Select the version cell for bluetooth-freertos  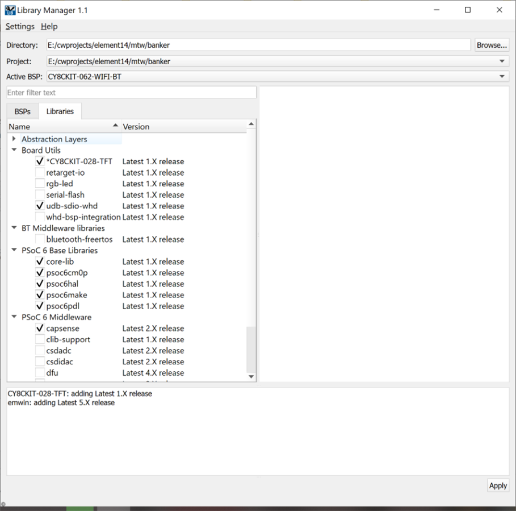click(x=153, y=239)
